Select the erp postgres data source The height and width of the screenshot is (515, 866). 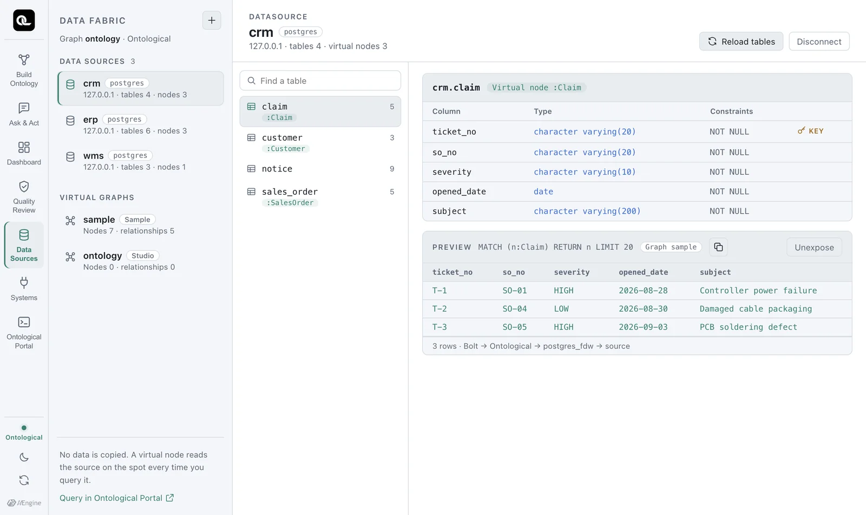tap(141, 124)
